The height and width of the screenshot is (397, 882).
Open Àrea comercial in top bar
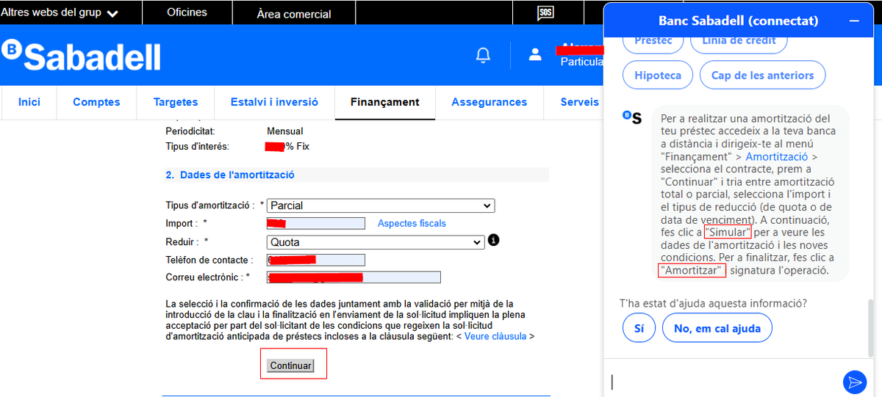click(294, 13)
